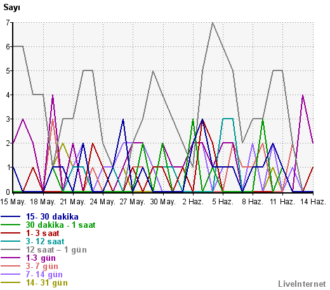Click the teal 3-12 saat legend line

tap(10, 241)
